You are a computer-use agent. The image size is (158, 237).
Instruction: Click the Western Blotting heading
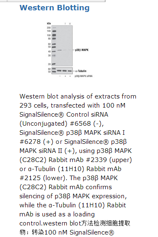[54, 8]
